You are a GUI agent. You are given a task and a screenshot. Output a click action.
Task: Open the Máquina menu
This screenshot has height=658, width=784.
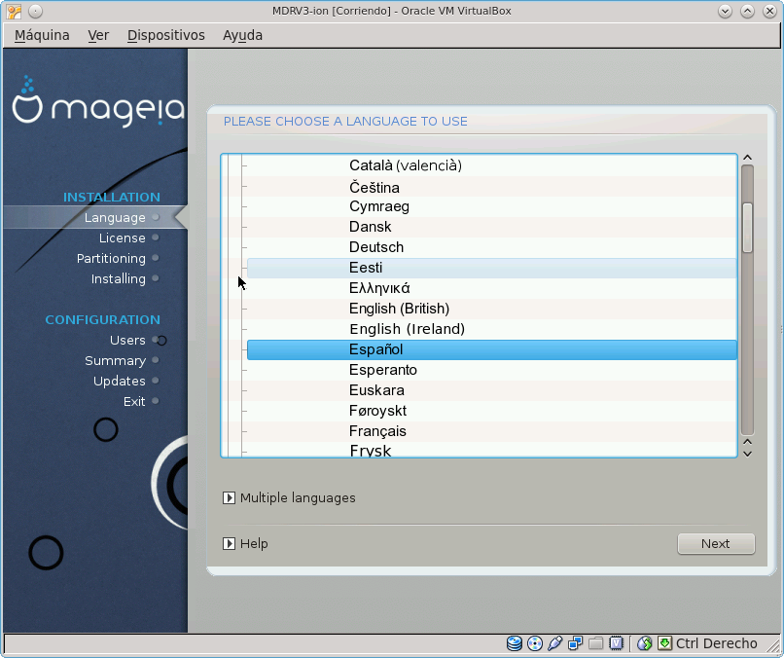point(42,35)
